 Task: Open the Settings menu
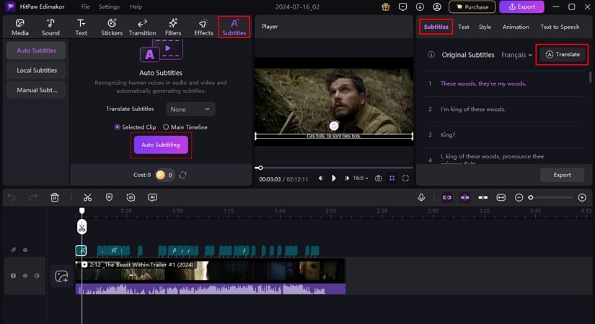pyautogui.click(x=109, y=6)
